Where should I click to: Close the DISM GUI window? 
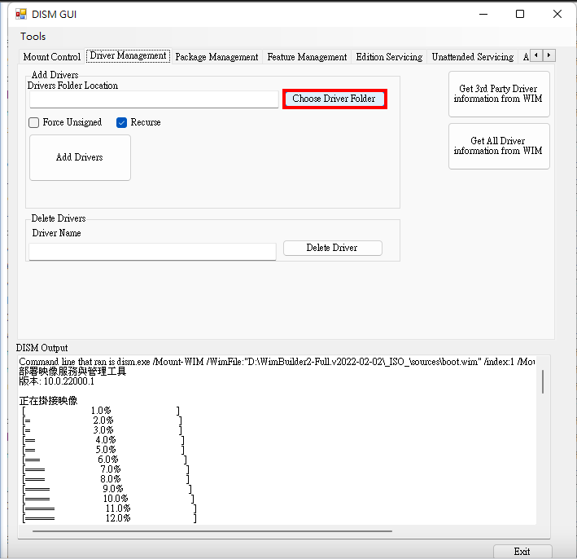557,14
